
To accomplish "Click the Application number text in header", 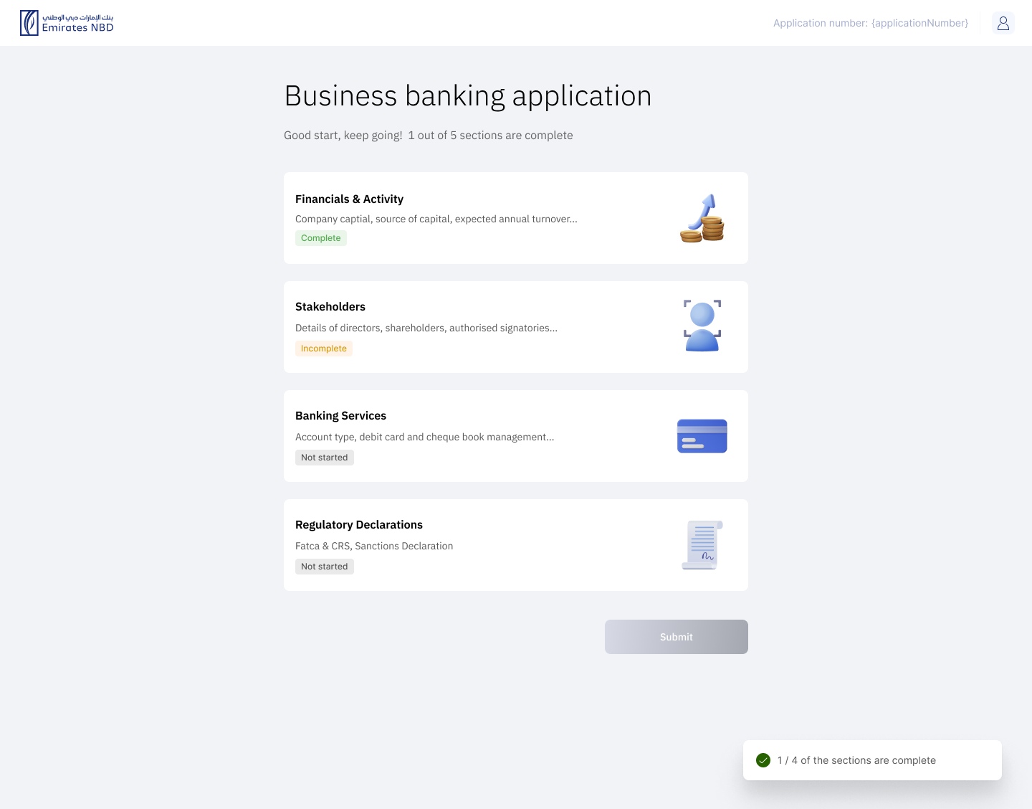I will point(870,23).
